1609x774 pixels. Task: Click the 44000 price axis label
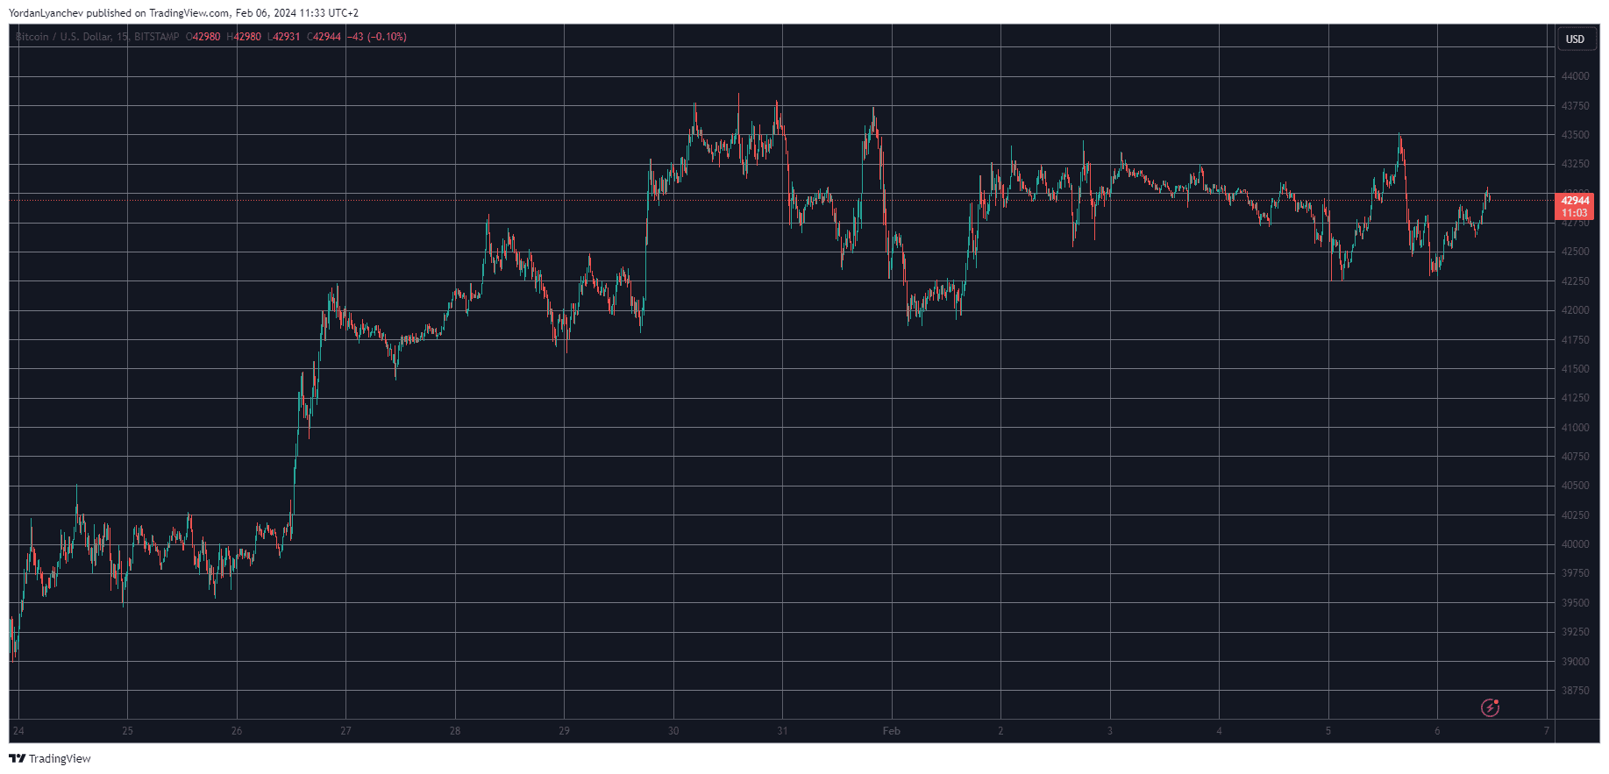(x=1575, y=76)
